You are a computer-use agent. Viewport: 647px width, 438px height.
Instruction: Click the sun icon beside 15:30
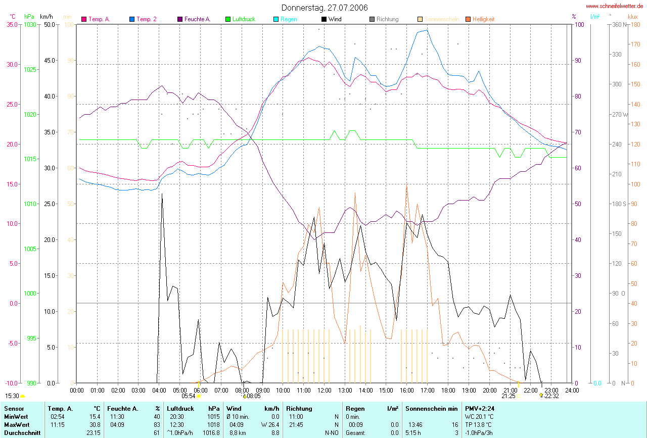point(22,397)
